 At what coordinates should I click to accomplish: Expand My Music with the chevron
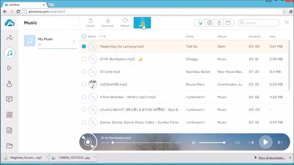click(x=73, y=42)
